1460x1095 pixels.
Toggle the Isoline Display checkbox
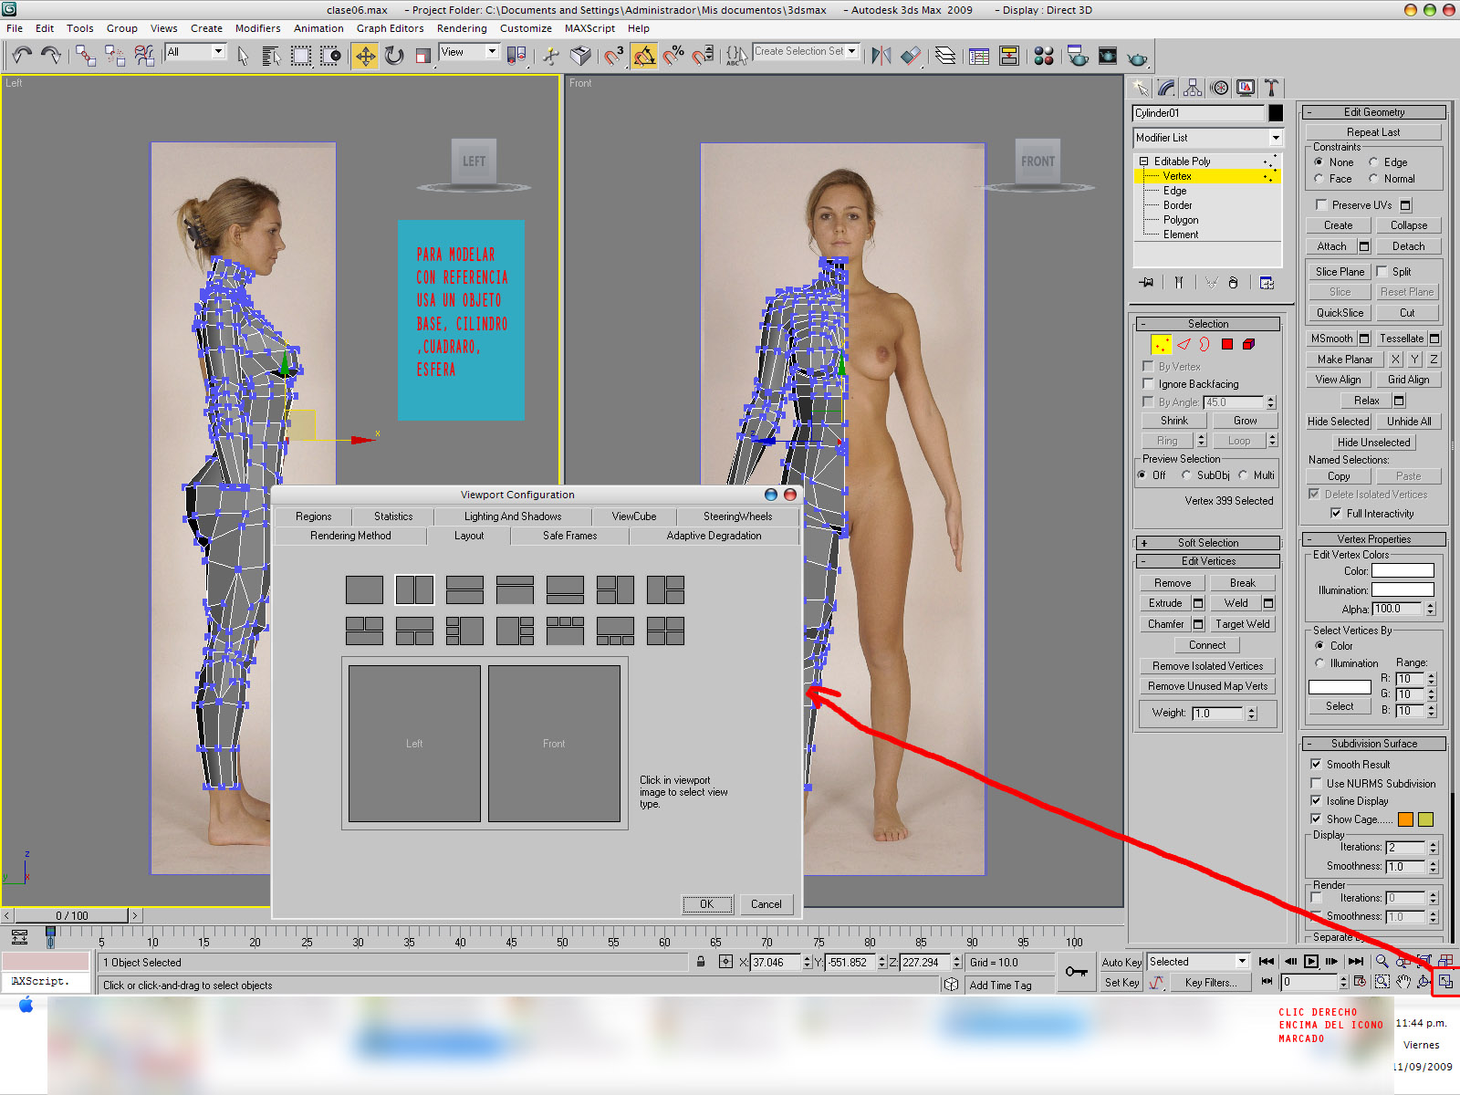[x=1316, y=801]
